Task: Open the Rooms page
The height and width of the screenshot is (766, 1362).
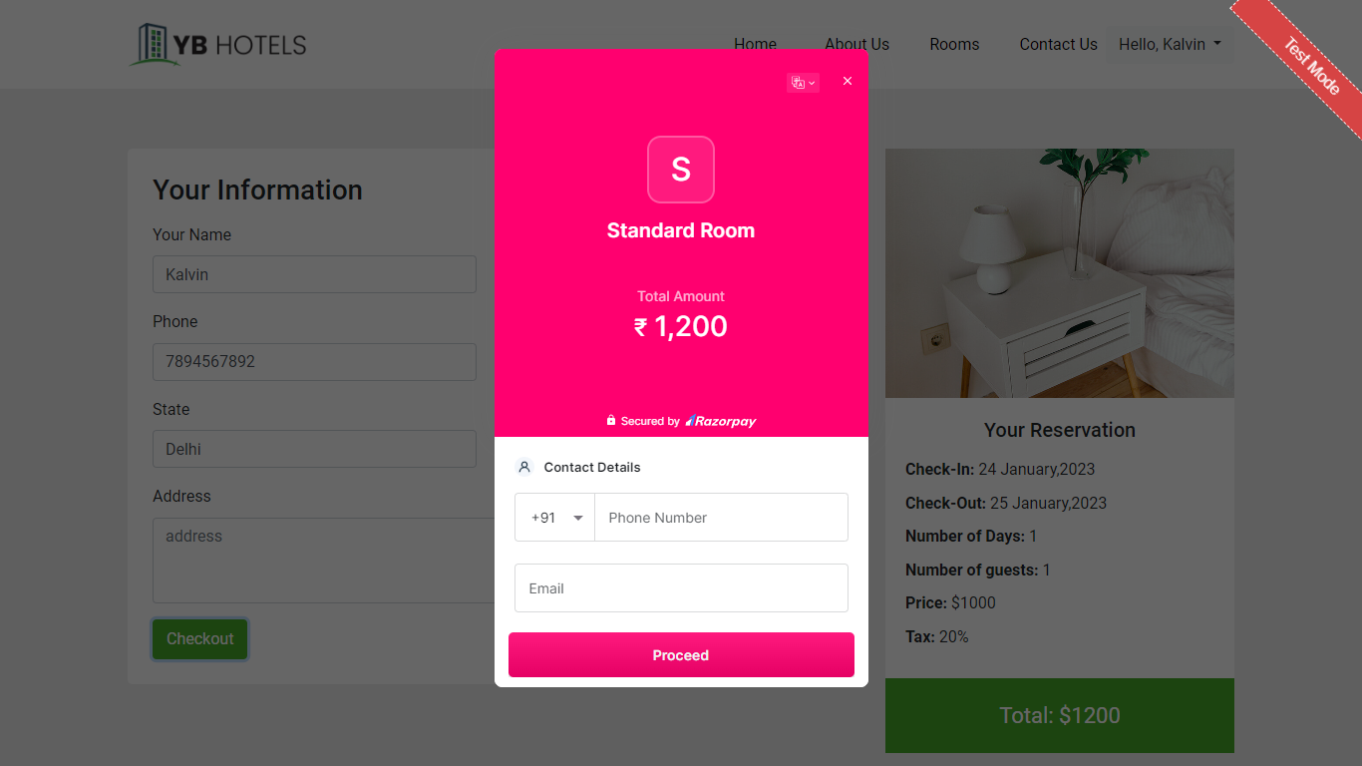Action: (x=954, y=45)
